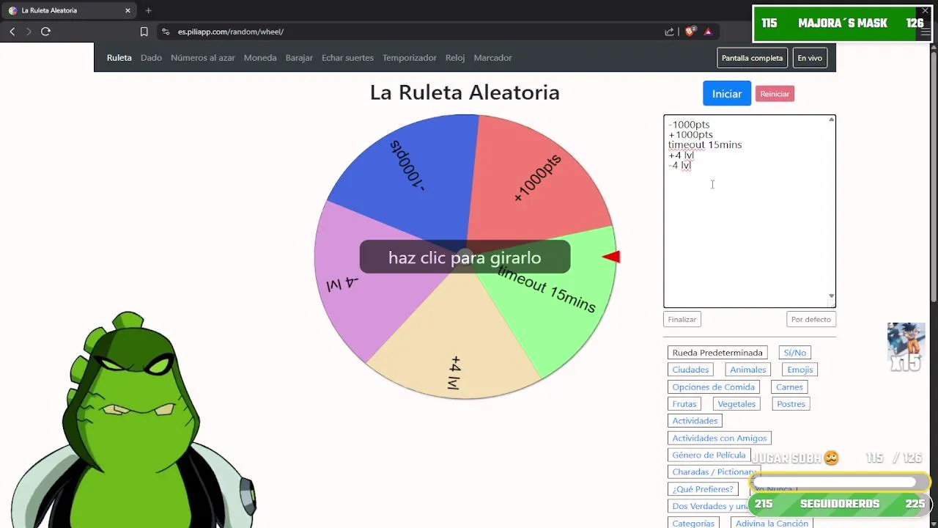Image resolution: width=938 pixels, height=528 pixels.
Task: Open the Moneda page
Action: 260,57
